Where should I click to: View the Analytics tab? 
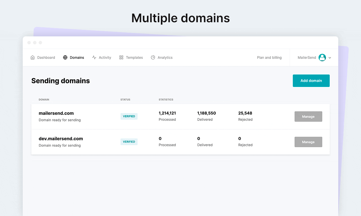[x=162, y=57]
